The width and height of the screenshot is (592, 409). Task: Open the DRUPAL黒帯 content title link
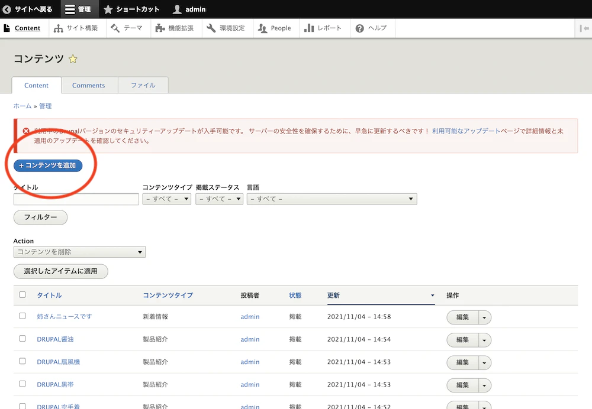click(x=55, y=385)
